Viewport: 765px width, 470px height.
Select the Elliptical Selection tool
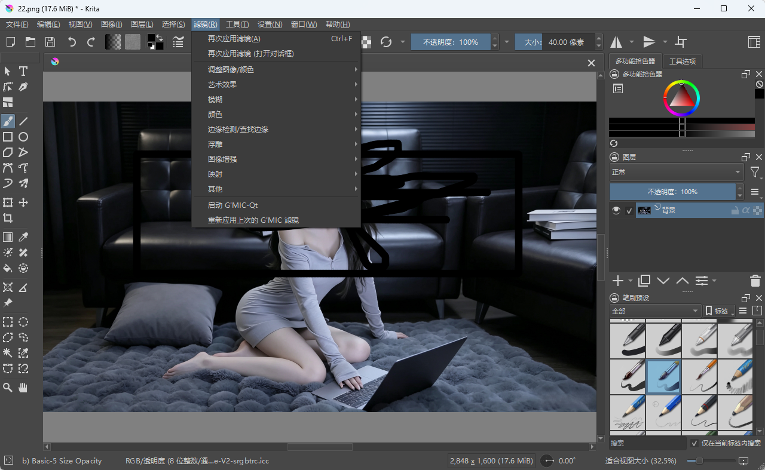coord(23,322)
